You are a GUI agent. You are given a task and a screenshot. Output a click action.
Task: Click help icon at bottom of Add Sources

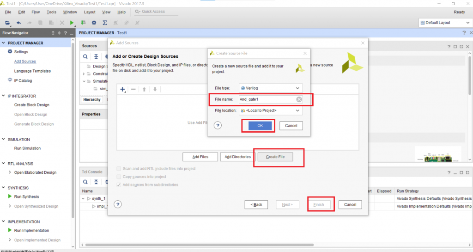pyautogui.click(x=118, y=204)
